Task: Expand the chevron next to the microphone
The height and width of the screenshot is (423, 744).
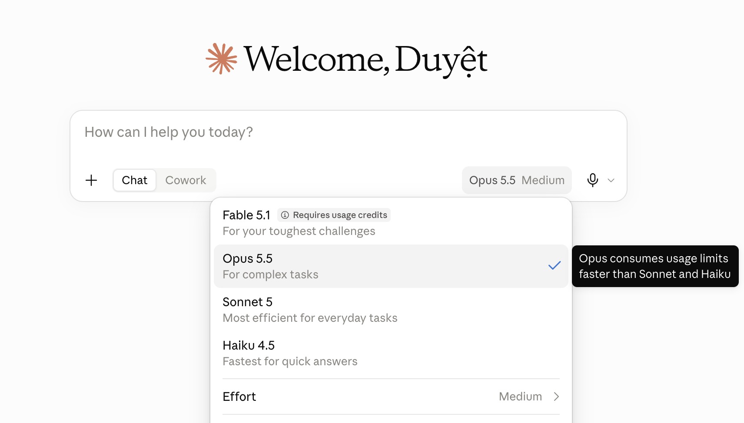Action: (611, 180)
